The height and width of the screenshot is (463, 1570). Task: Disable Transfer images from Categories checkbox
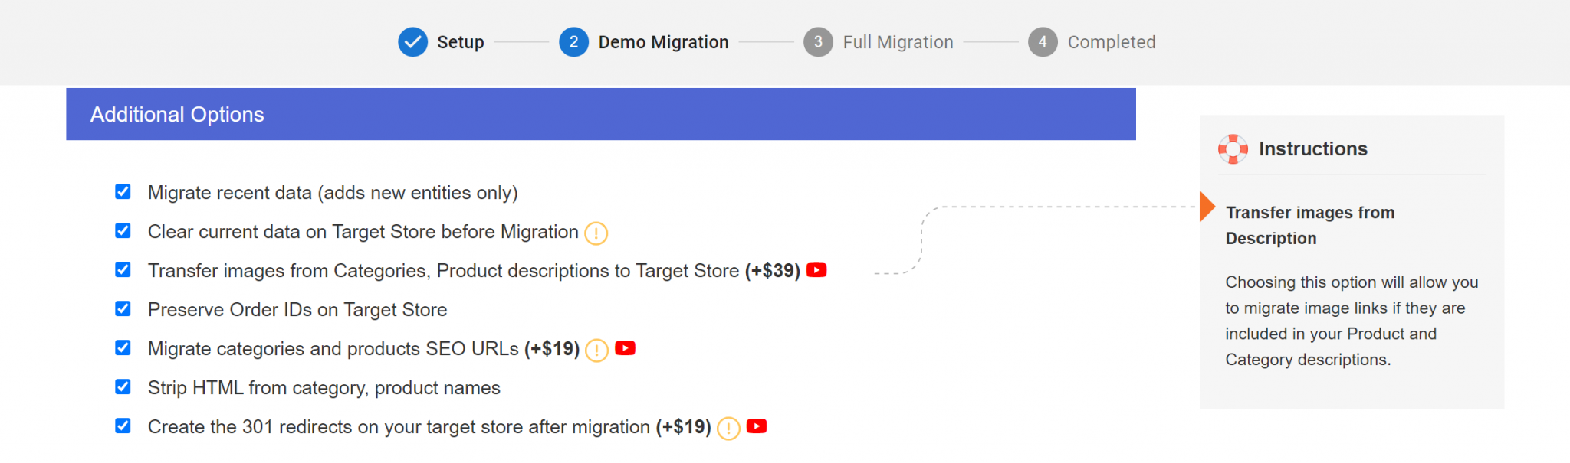123,269
